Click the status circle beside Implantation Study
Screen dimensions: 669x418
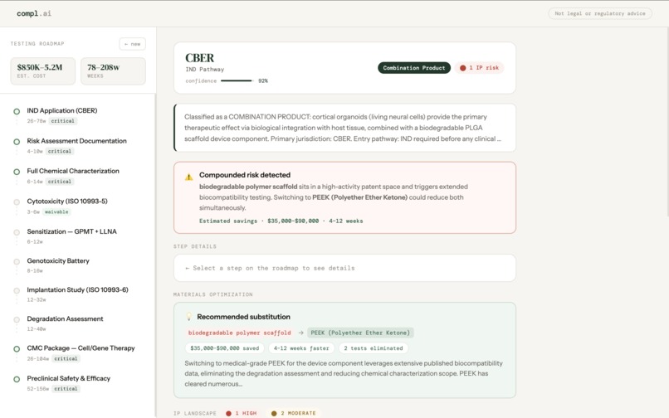point(17,290)
